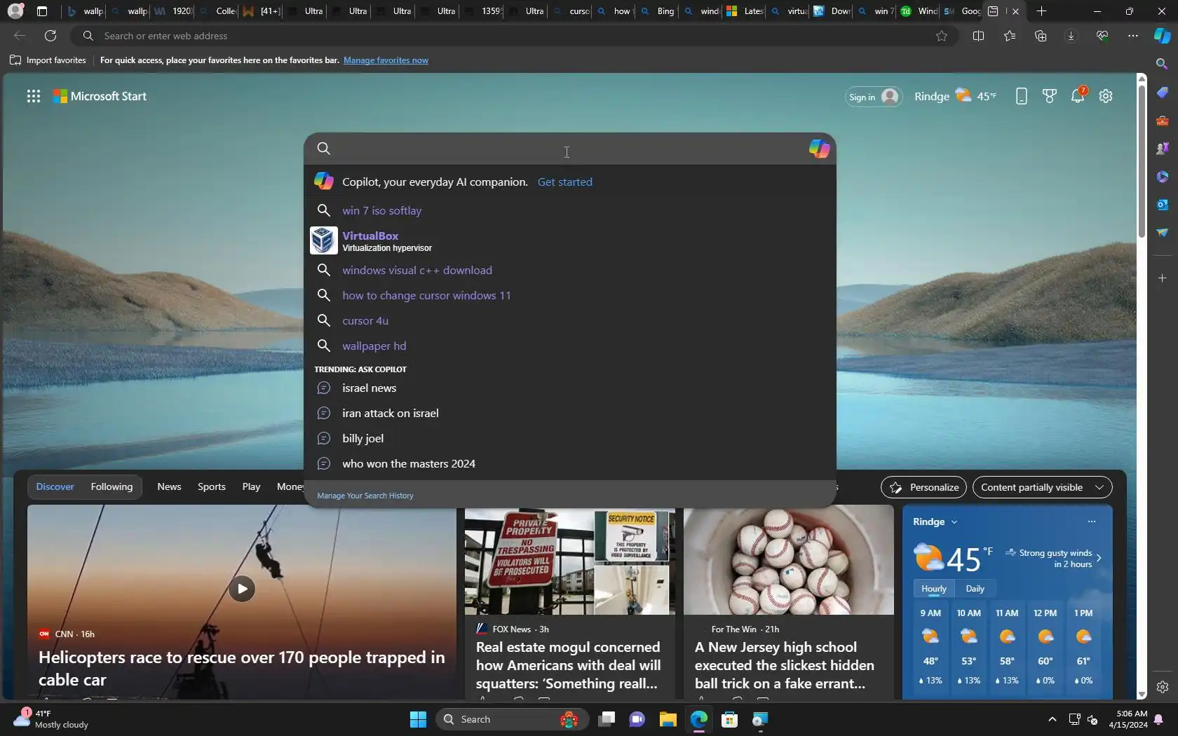
Task: Select the Daily weather forecast tab
Action: pyautogui.click(x=975, y=589)
